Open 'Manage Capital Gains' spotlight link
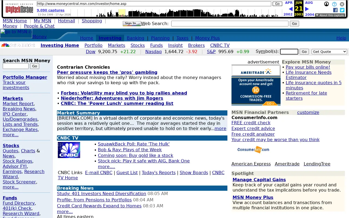Image resolution: width=349 pixels, height=218 pixels. click(x=259, y=180)
